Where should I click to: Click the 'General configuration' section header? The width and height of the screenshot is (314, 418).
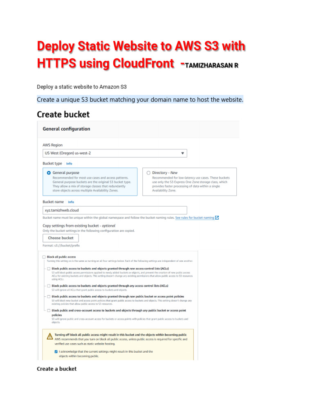tap(67, 129)
